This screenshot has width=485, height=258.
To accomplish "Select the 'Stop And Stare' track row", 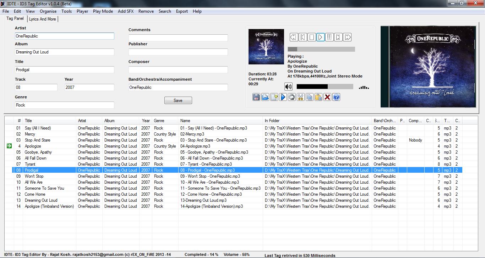I will coord(233,140).
